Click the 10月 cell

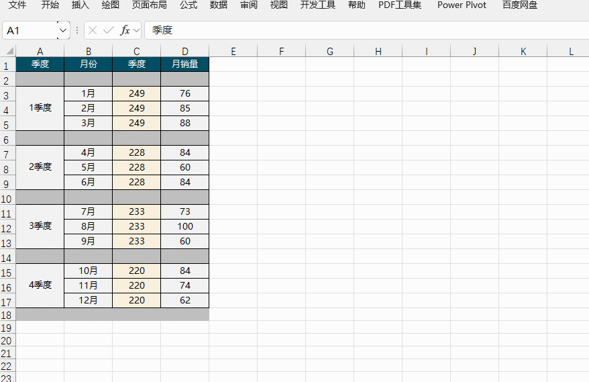pyautogui.click(x=89, y=271)
